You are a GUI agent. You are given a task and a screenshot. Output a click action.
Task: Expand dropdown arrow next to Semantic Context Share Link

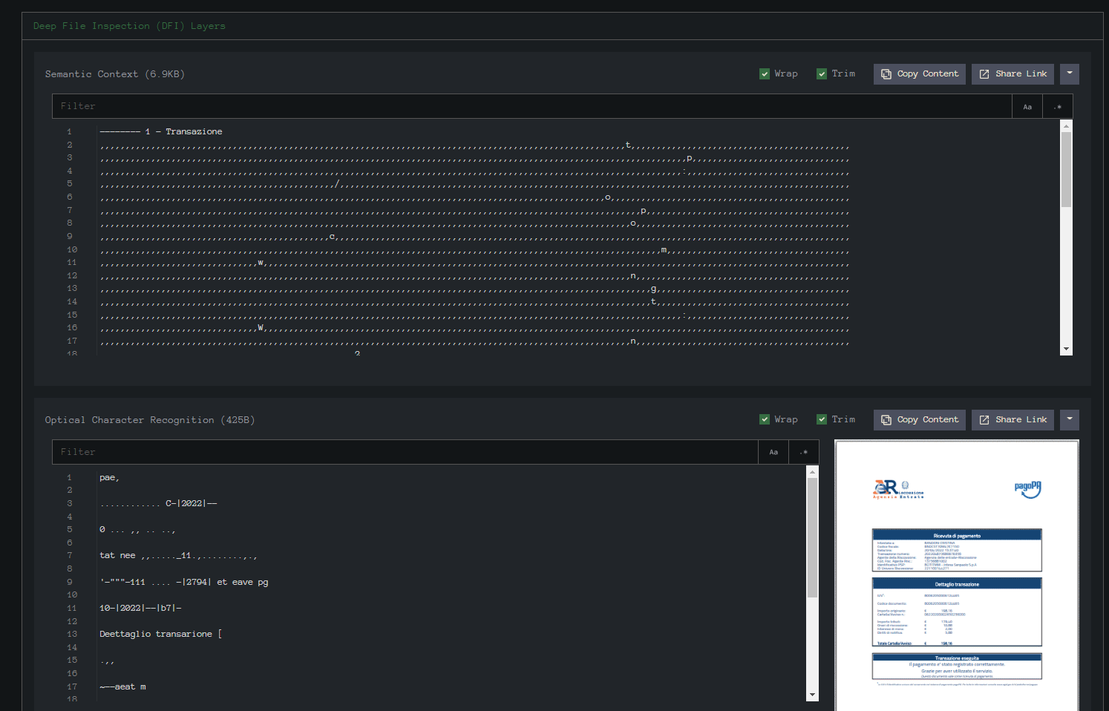click(x=1069, y=74)
